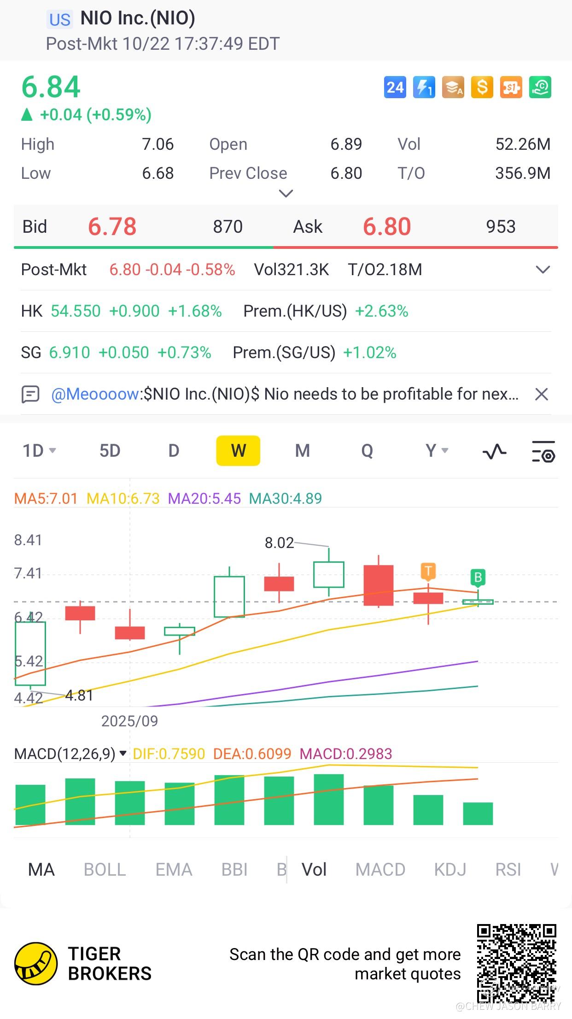Select the Q quarterly chart timeframe
The height and width of the screenshot is (1019, 572).
coord(367,451)
